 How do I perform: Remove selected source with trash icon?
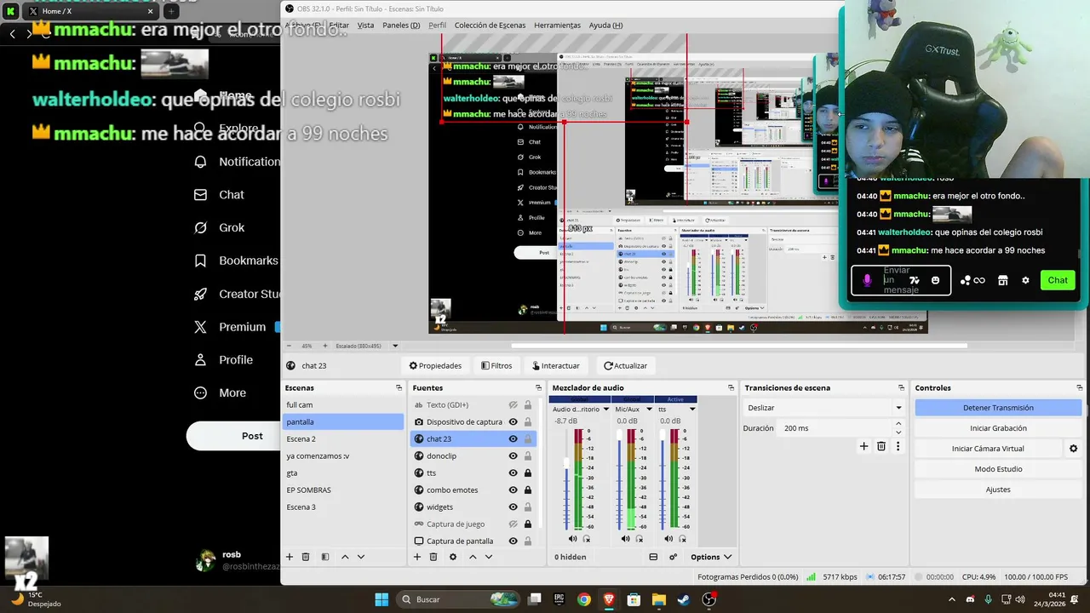[433, 557]
